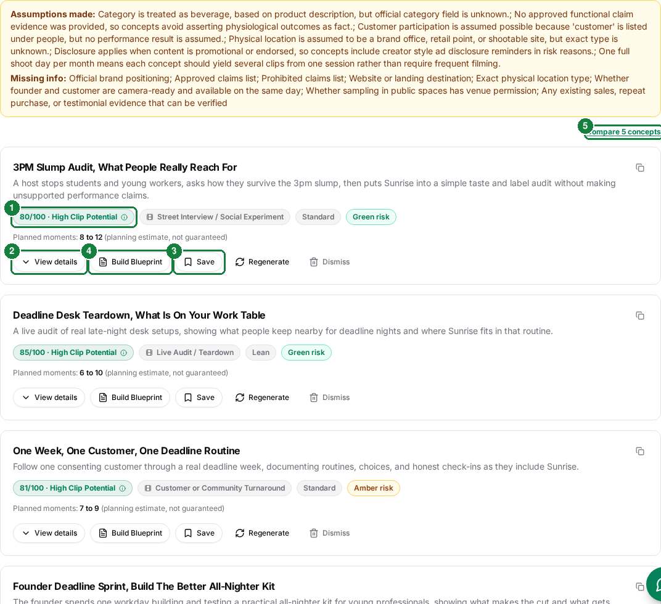The height and width of the screenshot is (604, 661).
Task: Click the Amber risk badge
Action: coord(374,488)
